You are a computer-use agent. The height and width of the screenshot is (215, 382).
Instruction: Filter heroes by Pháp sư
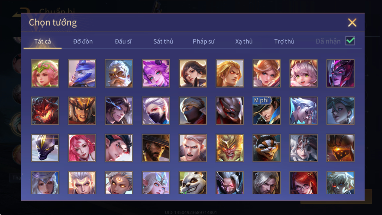(203, 41)
